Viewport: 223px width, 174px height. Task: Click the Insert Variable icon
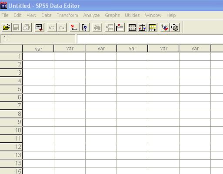[x=120, y=27]
